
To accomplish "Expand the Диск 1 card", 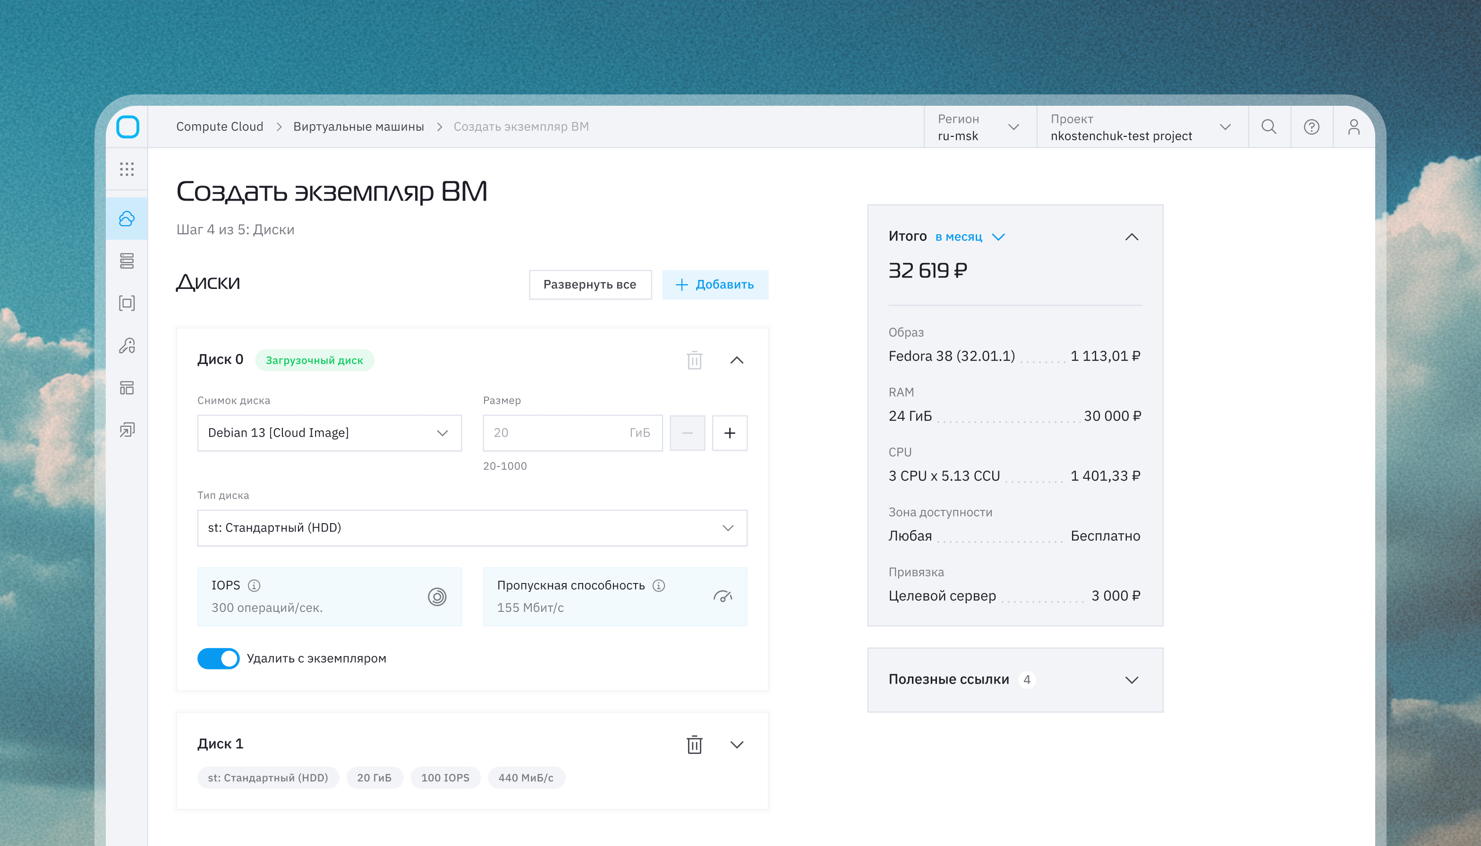I will tap(736, 744).
